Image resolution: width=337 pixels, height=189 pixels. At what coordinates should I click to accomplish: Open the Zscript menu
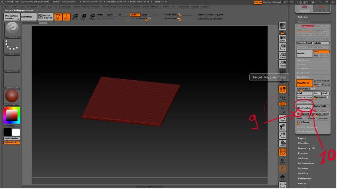pos(205,7)
